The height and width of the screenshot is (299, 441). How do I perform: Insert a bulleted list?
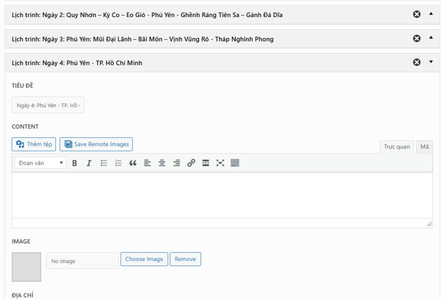(104, 163)
